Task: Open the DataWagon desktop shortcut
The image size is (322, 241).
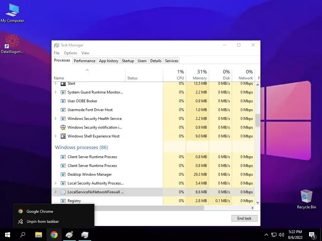Action: point(12,44)
